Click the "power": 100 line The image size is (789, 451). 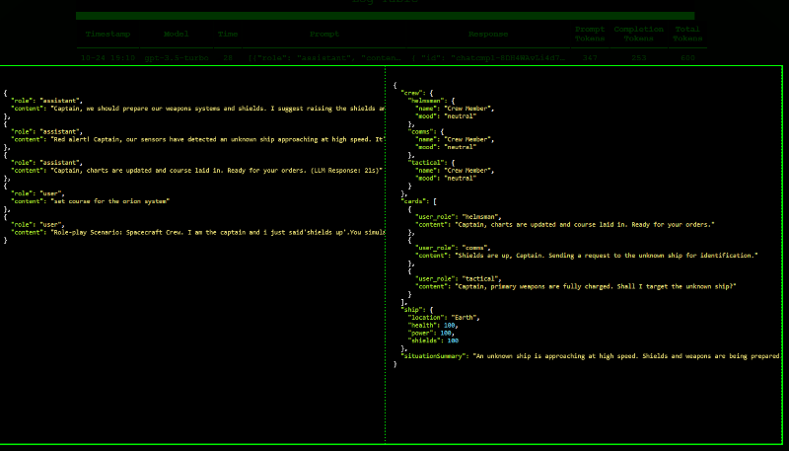pyautogui.click(x=431, y=334)
